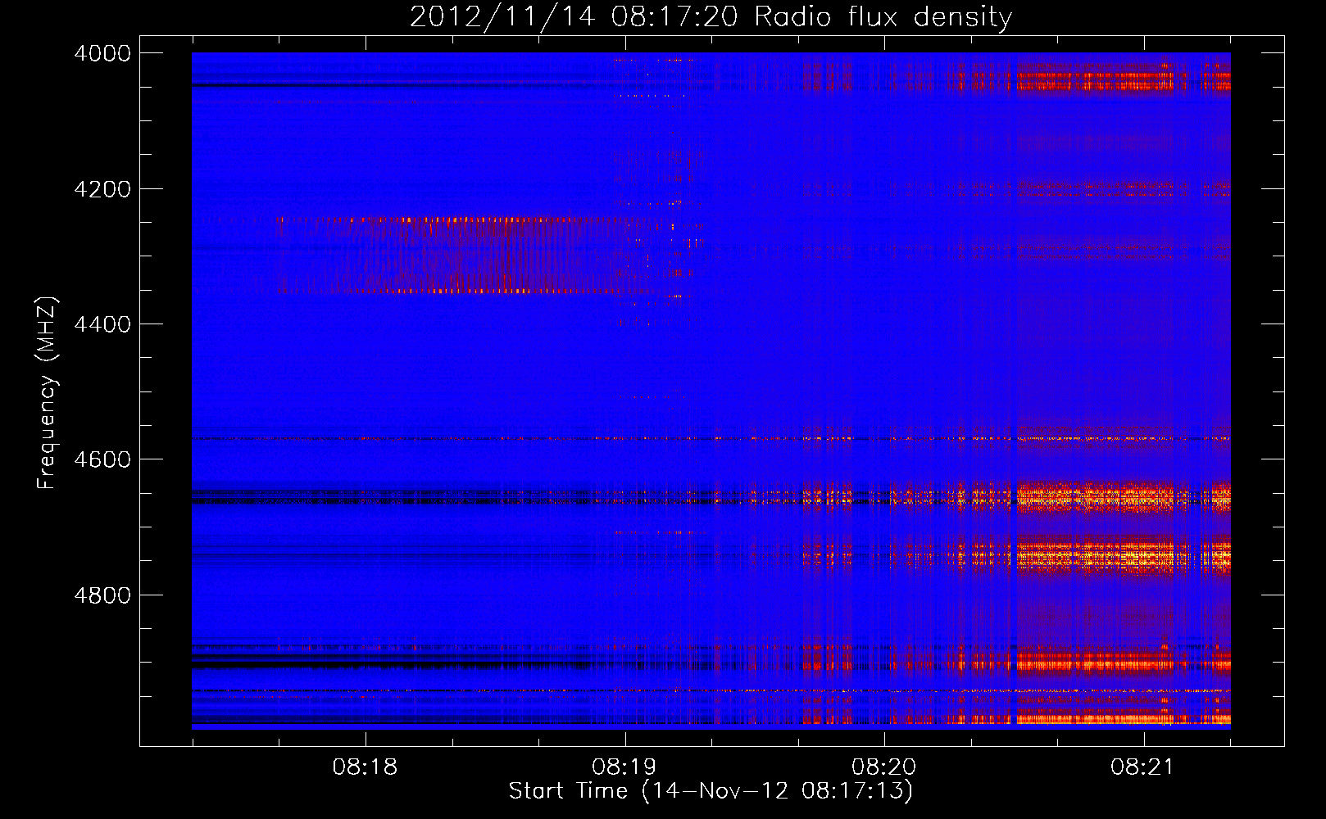This screenshot has width=1326, height=819.
Task: Click the 'Start Time (14-Nov-12 08:17:13)' x-axis label
Action: click(x=711, y=791)
